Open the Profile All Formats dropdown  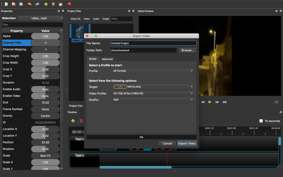click(153, 71)
